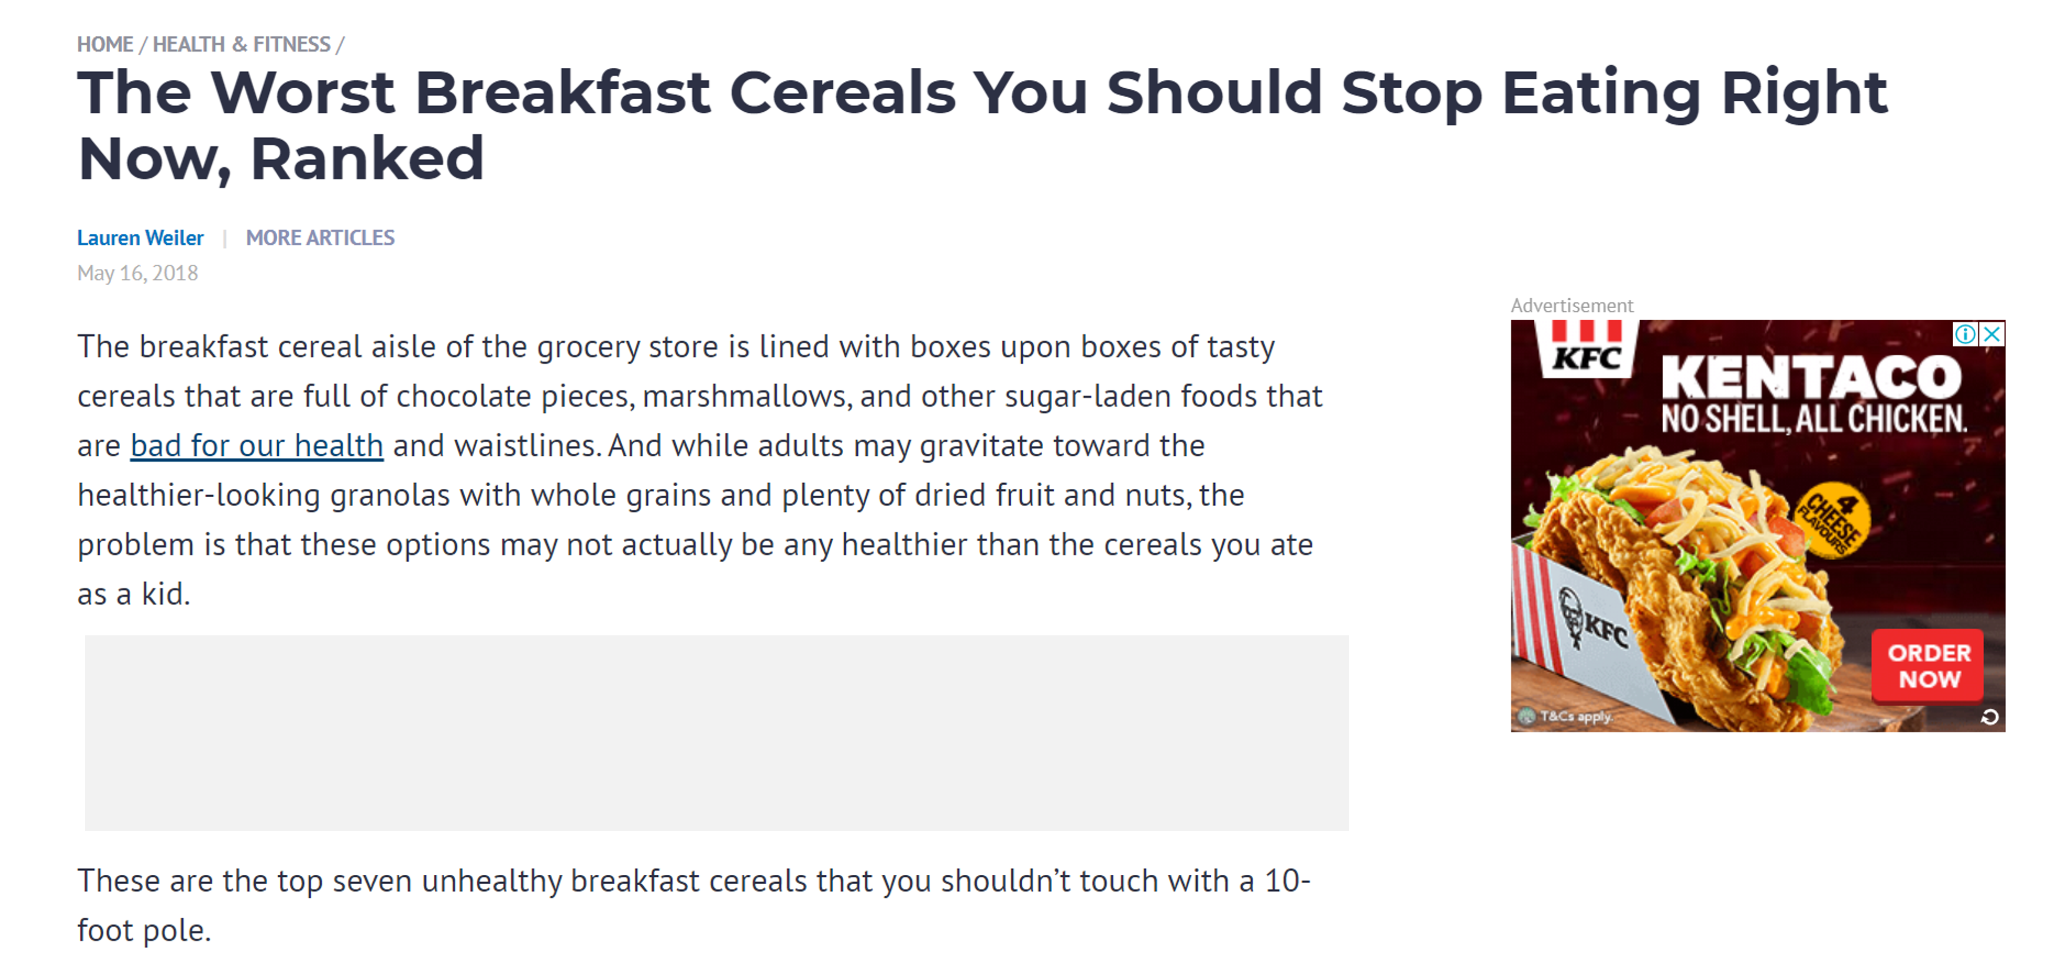This screenshot has height=969, width=2046.
Task: Open MORE ARTICLES link
Action: click(x=320, y=237)
